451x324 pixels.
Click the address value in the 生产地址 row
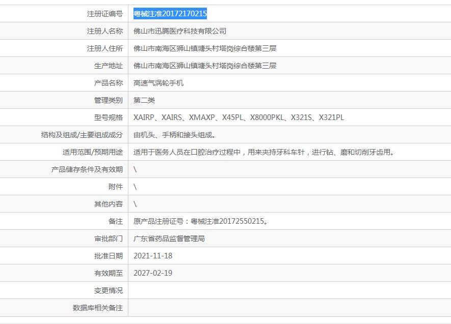(x=205, y=66)
